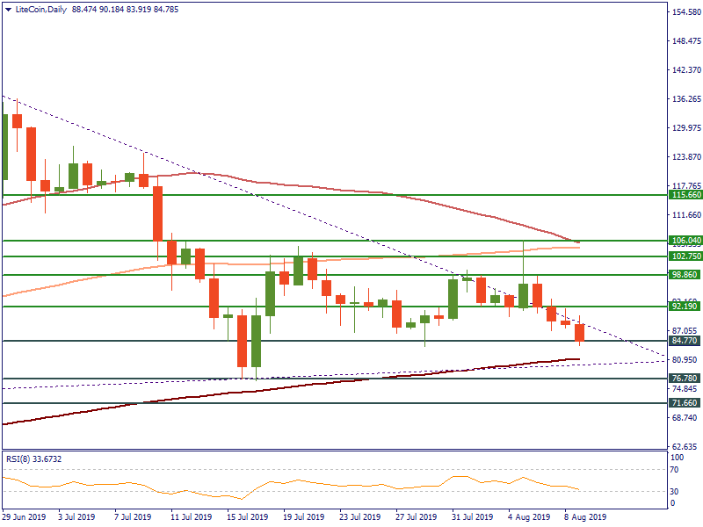703x527 pixels.
Task: Click the large red candle before 11 Jul
Action: coord(158,213)
